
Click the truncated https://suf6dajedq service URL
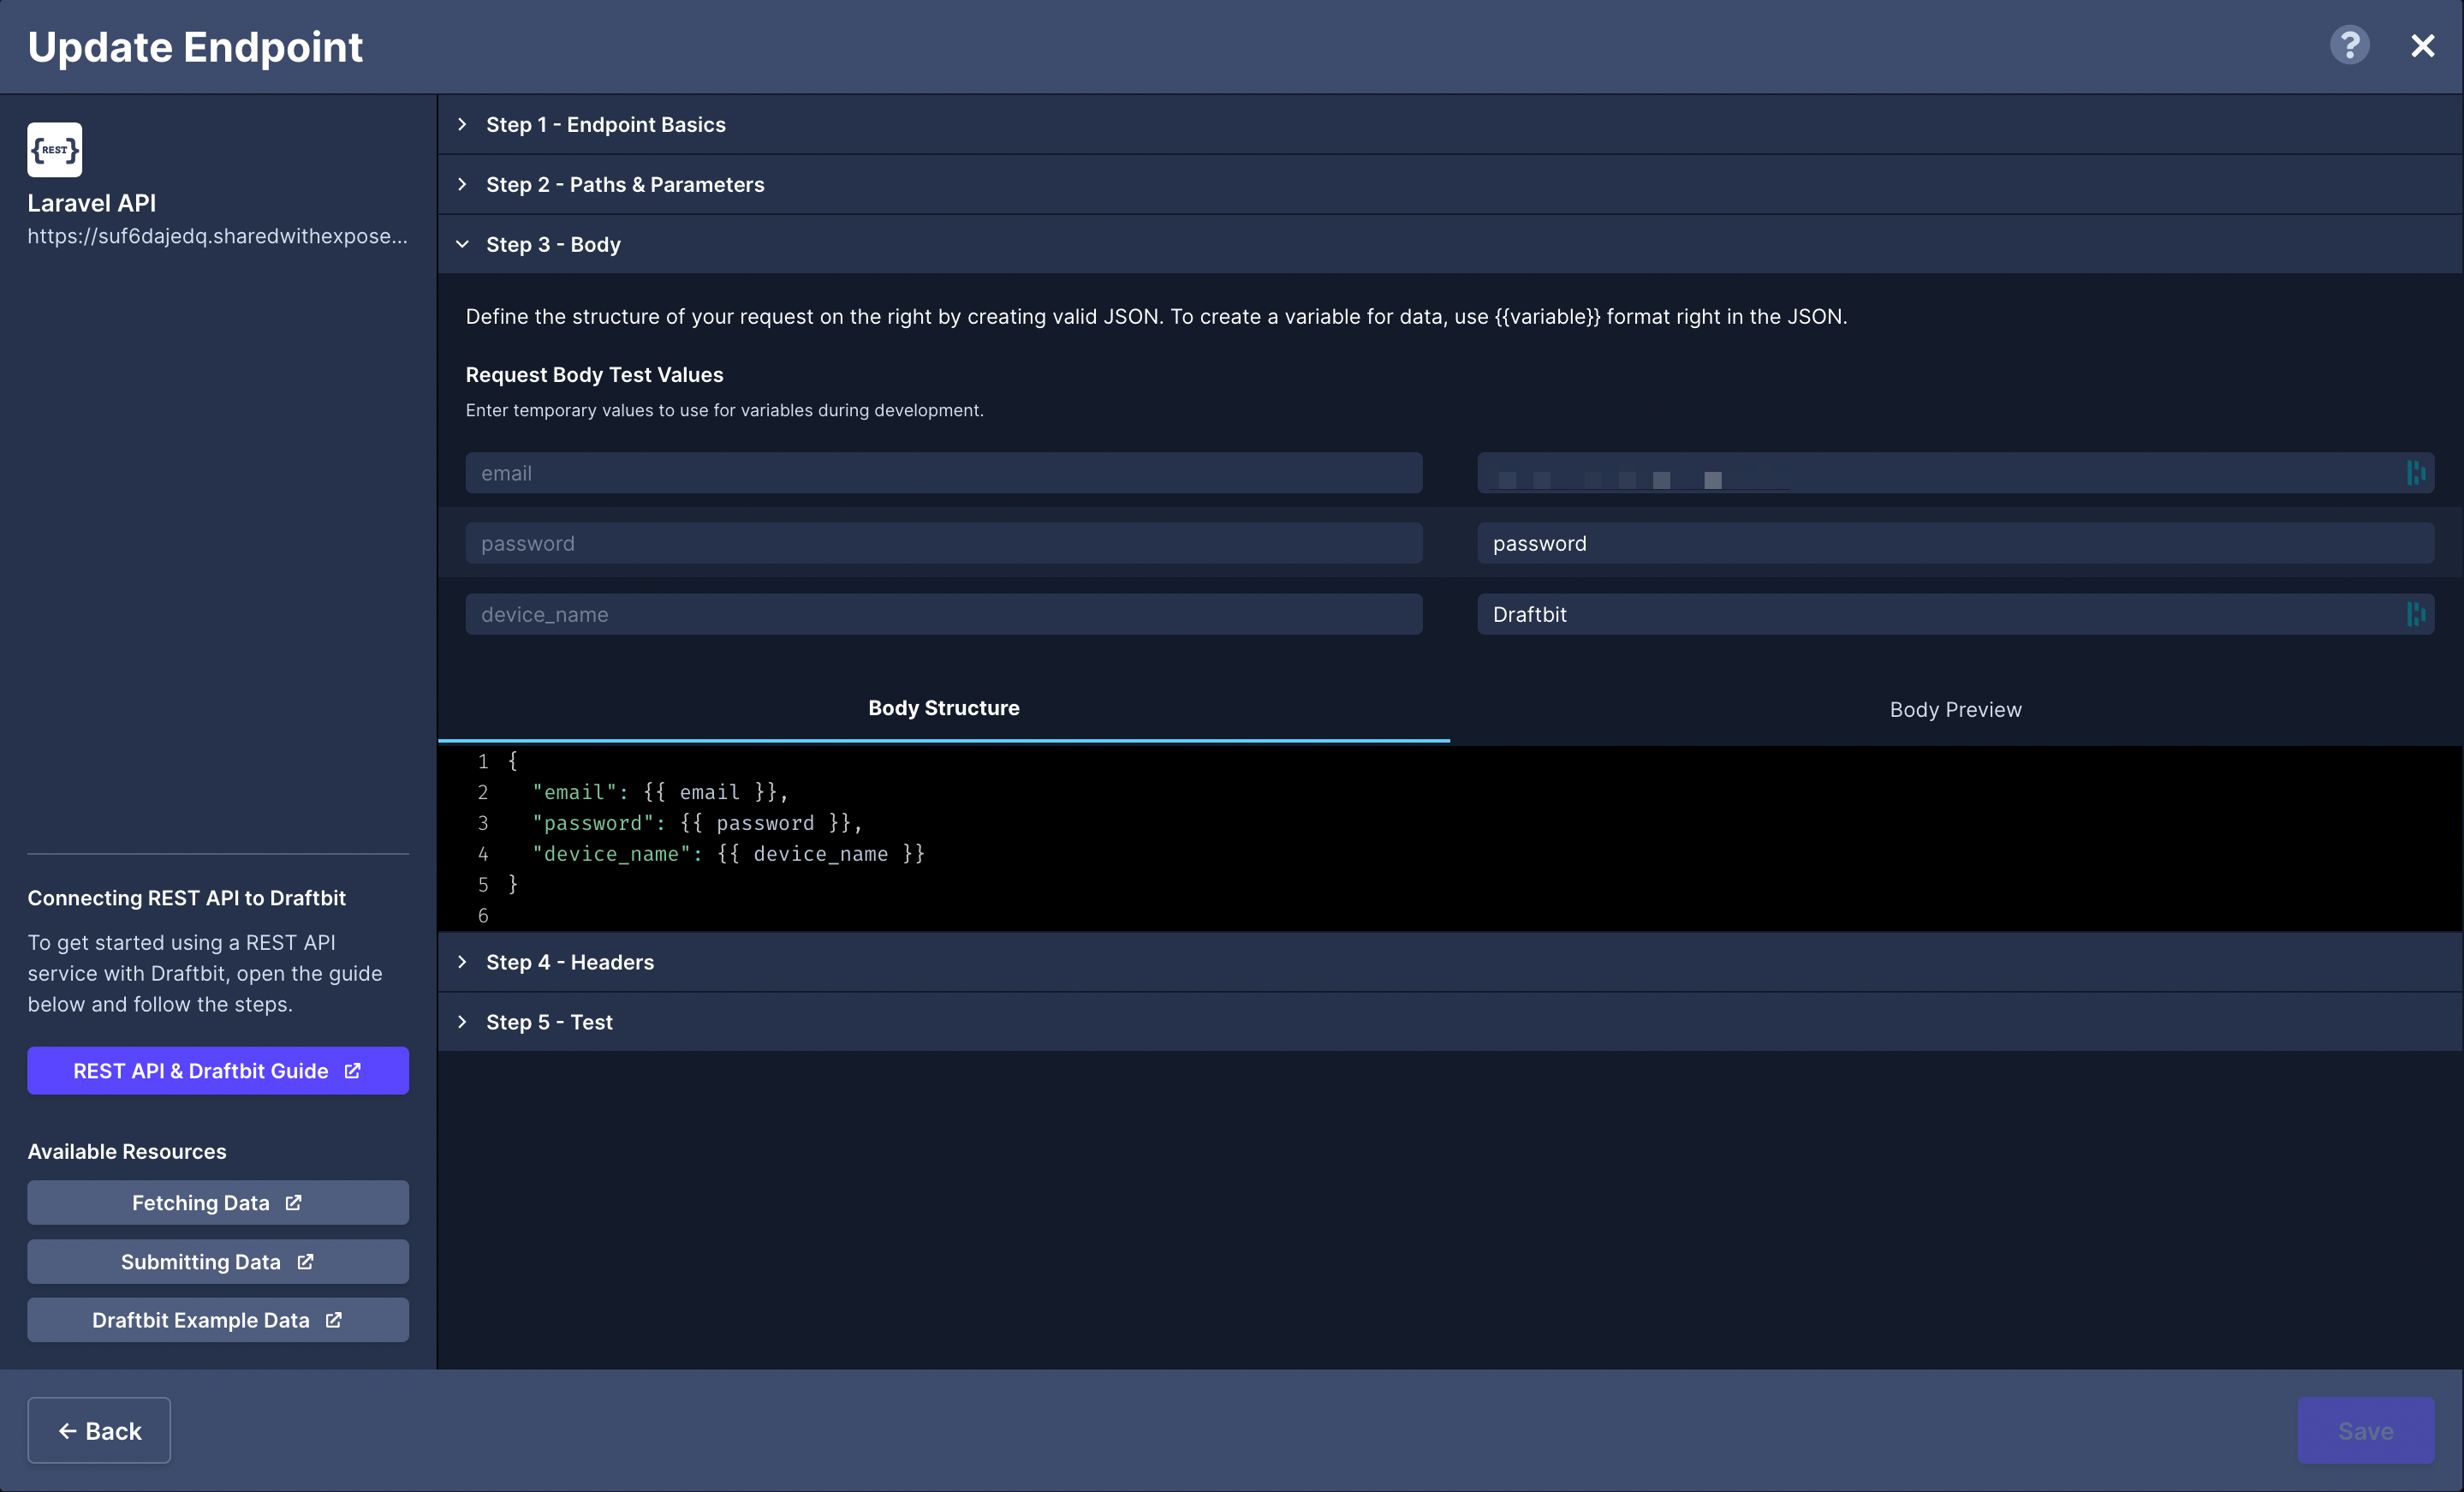coord(218,236)
